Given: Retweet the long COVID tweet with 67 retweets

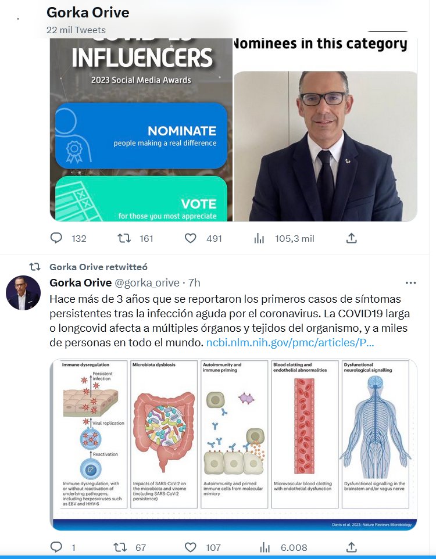Looking at the screenshot, I should 120,547.
